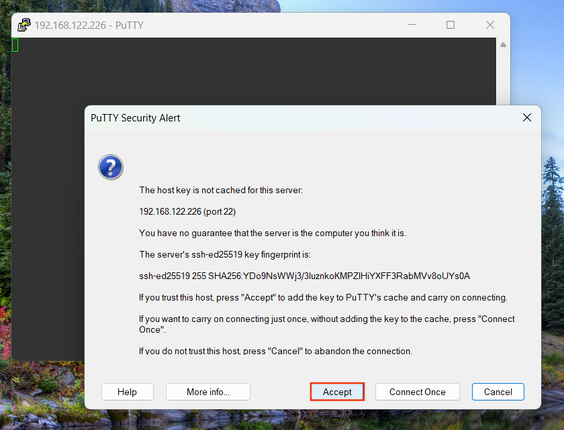The width and height of the screenshot is (564, 430).
Task: Open More info about the host key
Action: click(x=207, y=392)
